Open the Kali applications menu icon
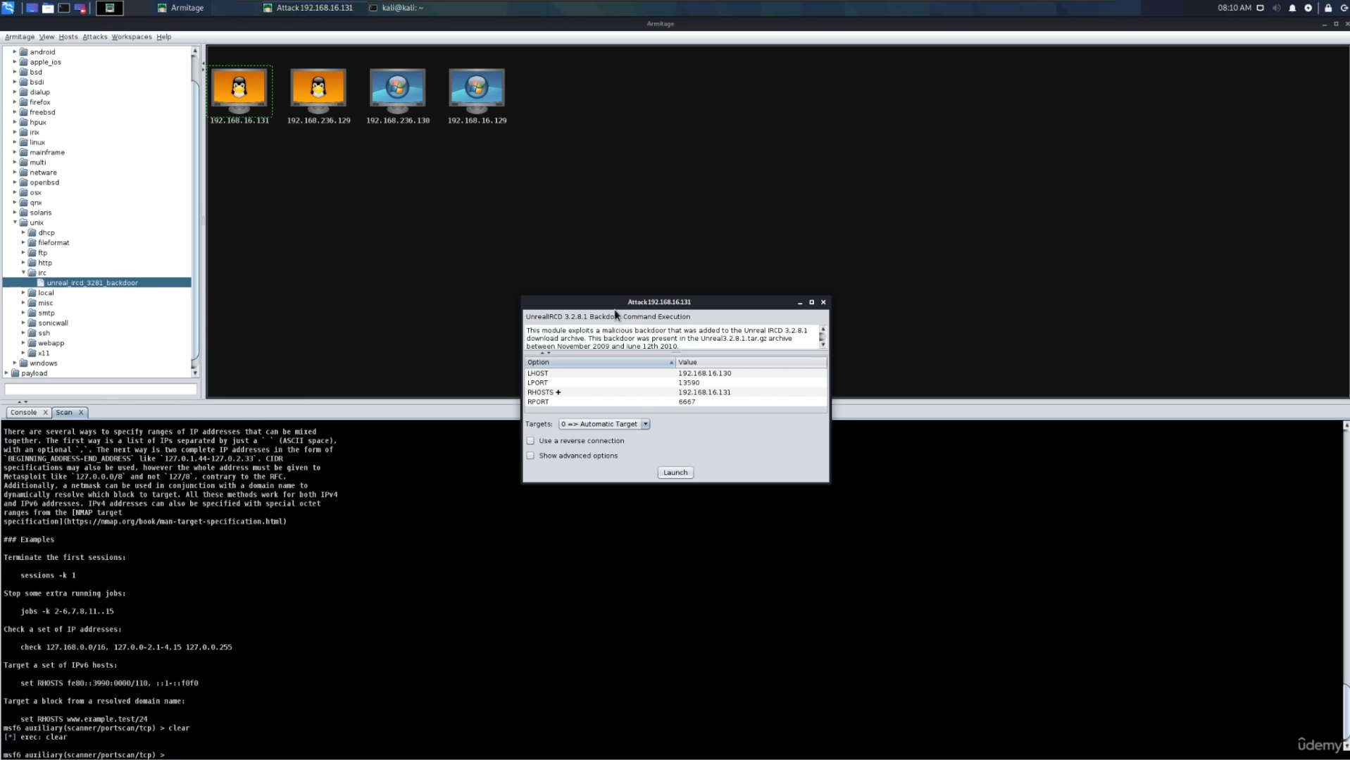The width and height of the screenshot is (1350, 760). click(8, 8)
